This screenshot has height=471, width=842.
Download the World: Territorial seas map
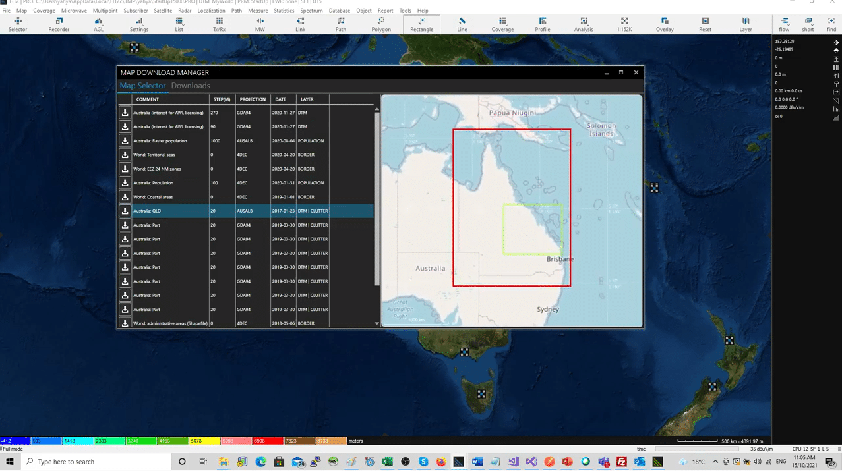coord(125,154)
